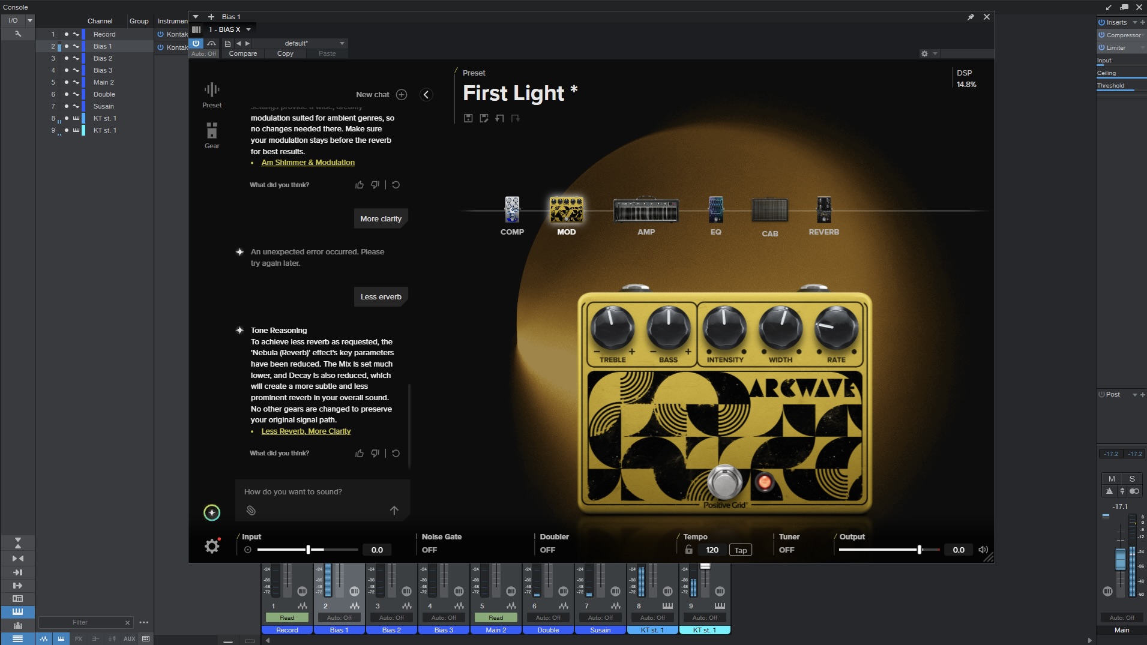This screenshot has height=645, width=1147.
Task: Open dropdown beside plugin gear icon
Action: tap(935, 53)
